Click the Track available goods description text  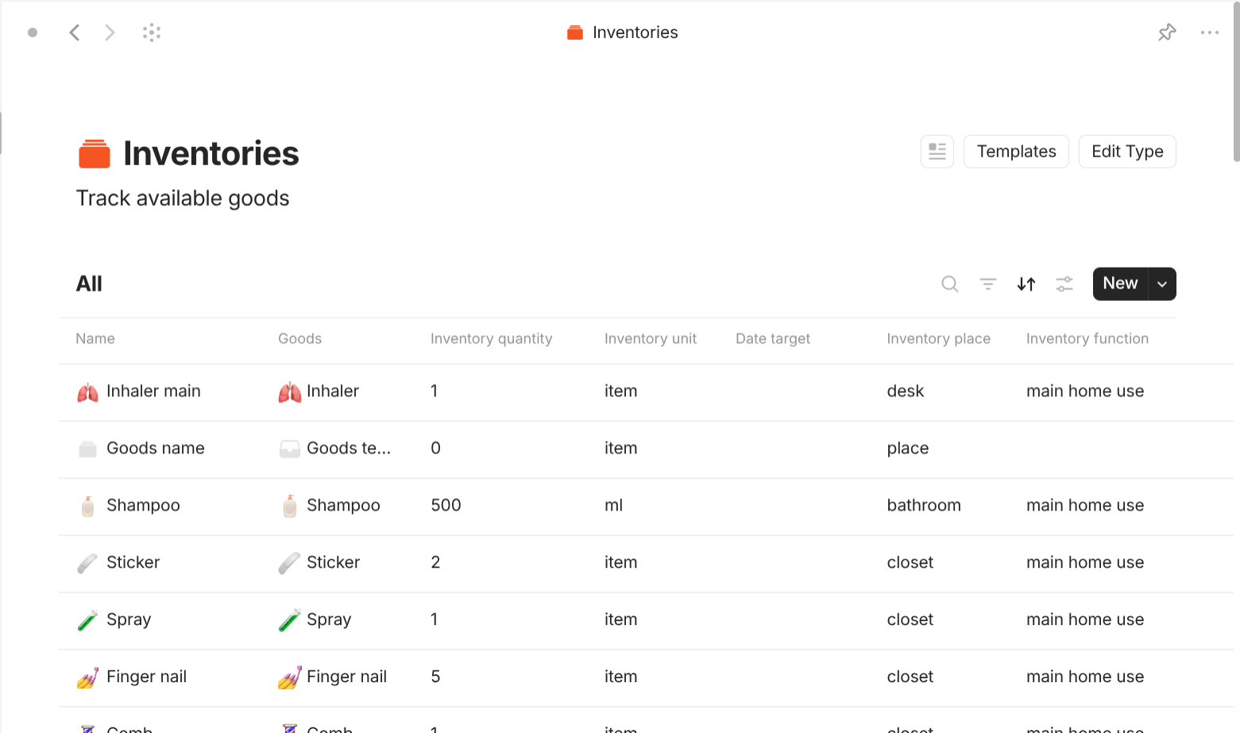point(182,198)
